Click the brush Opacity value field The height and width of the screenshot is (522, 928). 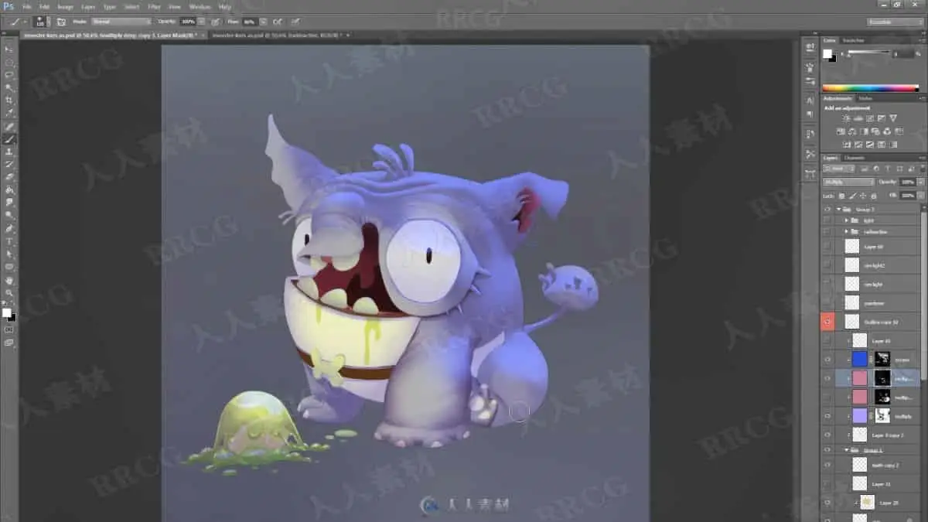[189, 22]
